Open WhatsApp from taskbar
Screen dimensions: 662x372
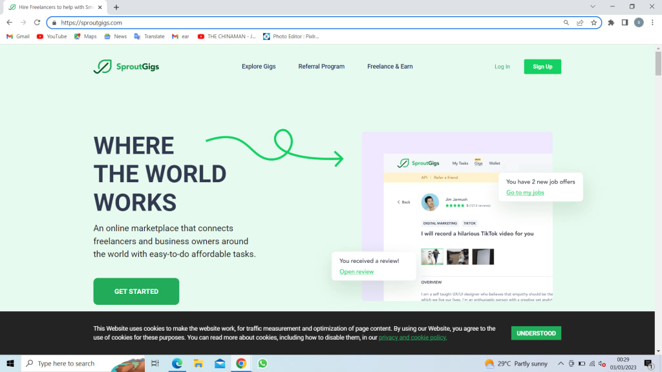click(262, 363)
